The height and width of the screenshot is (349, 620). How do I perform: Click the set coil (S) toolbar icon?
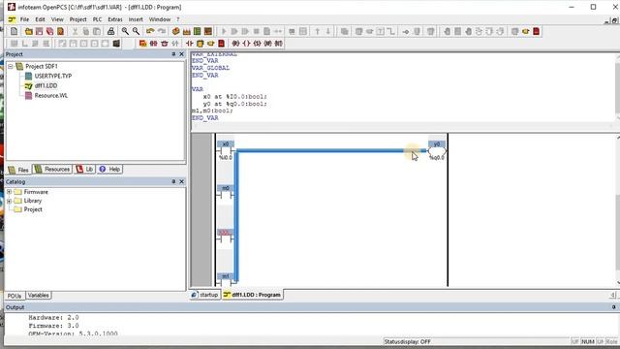pyautogui.click(x=257, y=43)
